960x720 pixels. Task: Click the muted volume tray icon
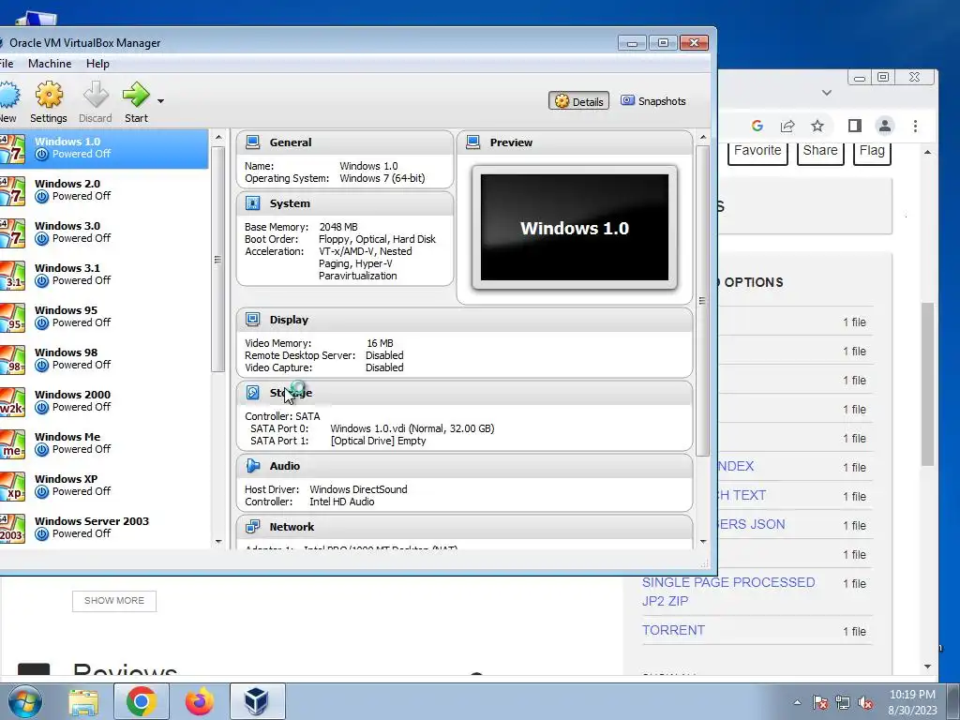pos(865,703)
